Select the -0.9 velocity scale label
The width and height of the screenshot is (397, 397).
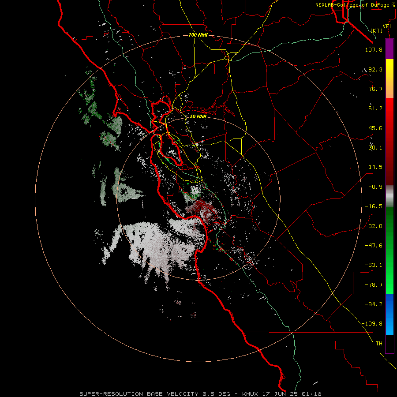tap(375, 187)
